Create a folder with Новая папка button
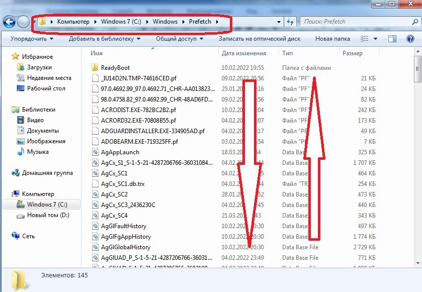This screenshot has height=292, width=422. click(x=332, y=39)
